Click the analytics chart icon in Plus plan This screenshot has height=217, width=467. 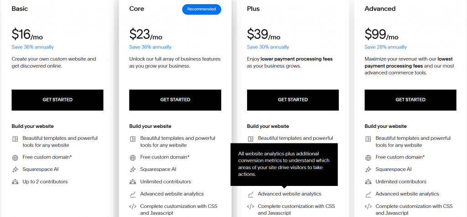250,194
